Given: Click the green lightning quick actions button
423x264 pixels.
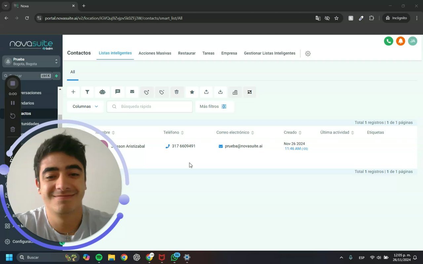Looking at the screenshot, I should click(x=56, y=76).
